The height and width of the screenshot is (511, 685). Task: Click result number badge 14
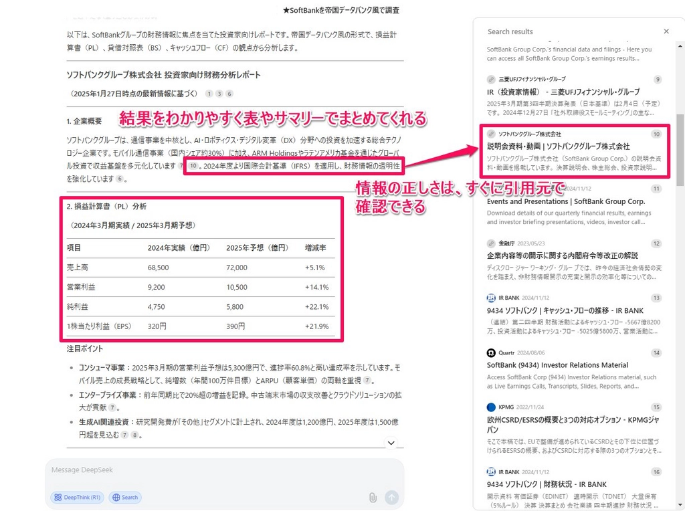click(x=656, y=353)
